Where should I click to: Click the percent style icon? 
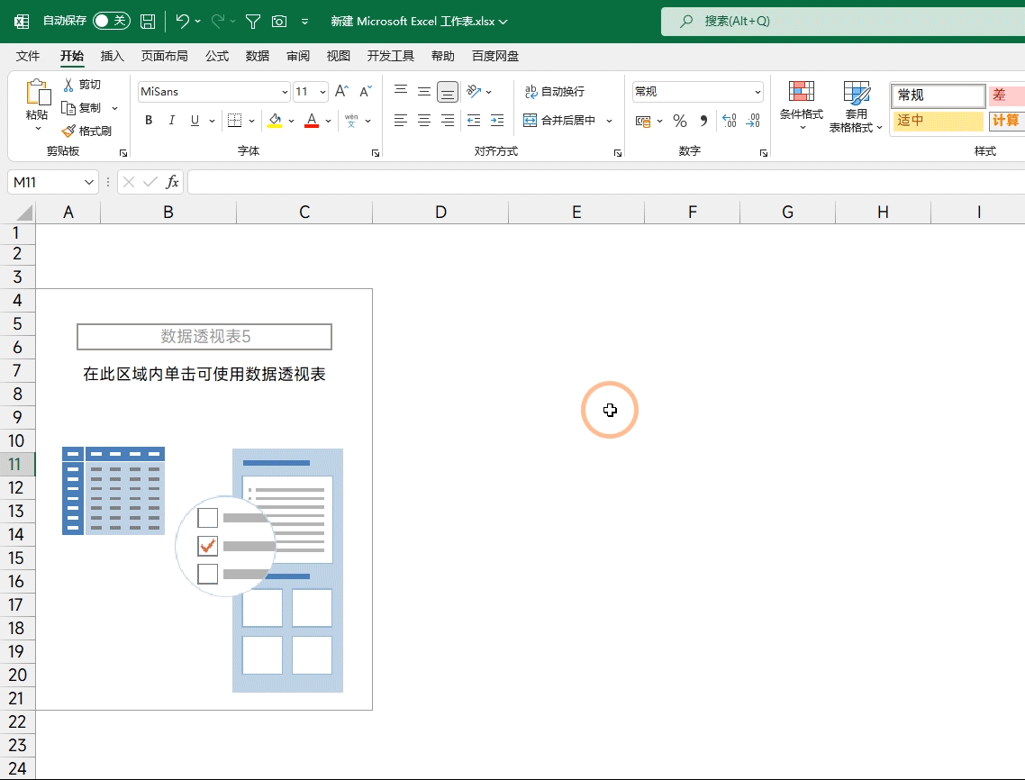[680, 121]
